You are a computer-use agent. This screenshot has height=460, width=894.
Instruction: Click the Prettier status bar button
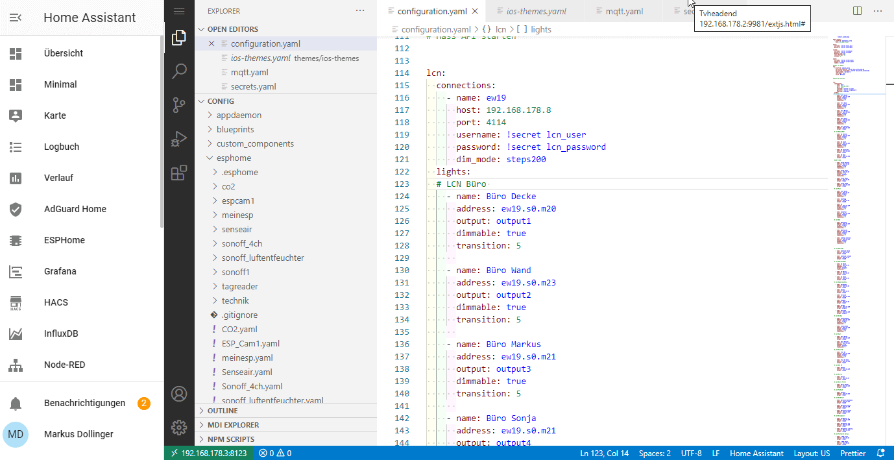click(x=852, y=453)
